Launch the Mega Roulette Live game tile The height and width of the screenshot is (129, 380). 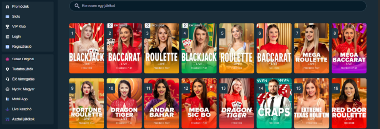coord(311,48)
